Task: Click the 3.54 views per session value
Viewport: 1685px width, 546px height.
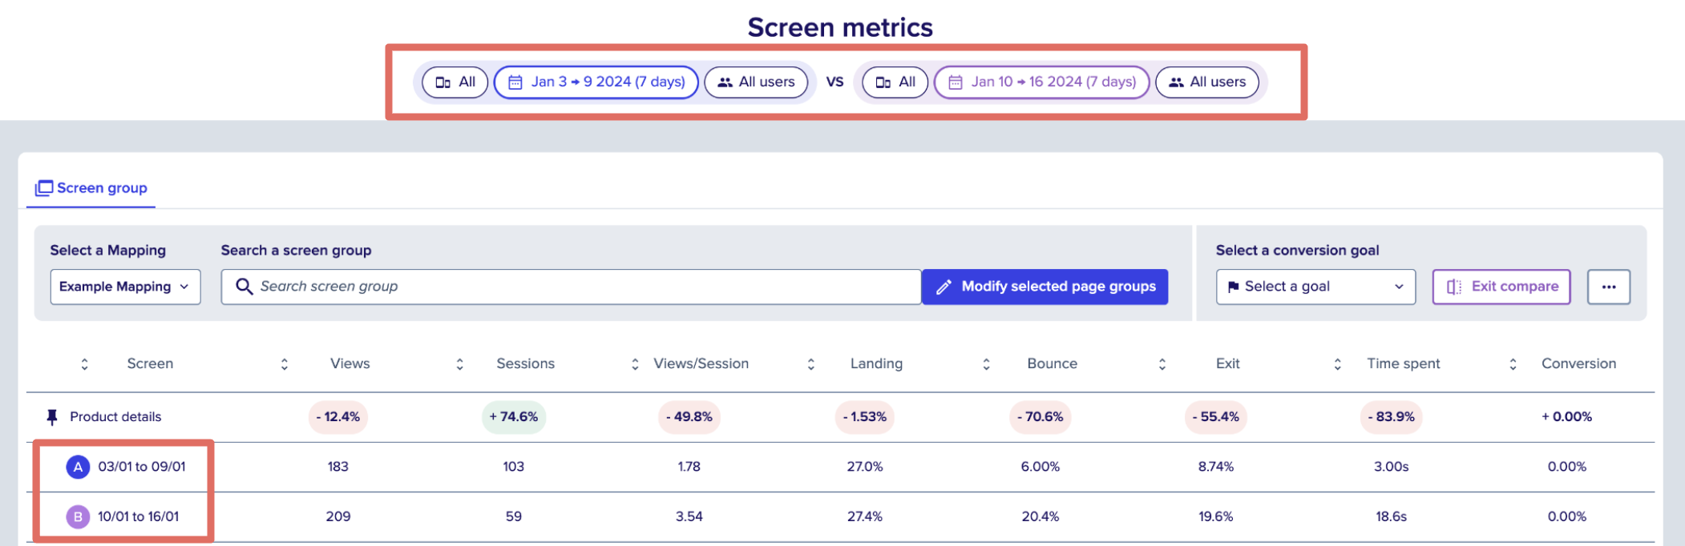Action: tap(689, 517)
